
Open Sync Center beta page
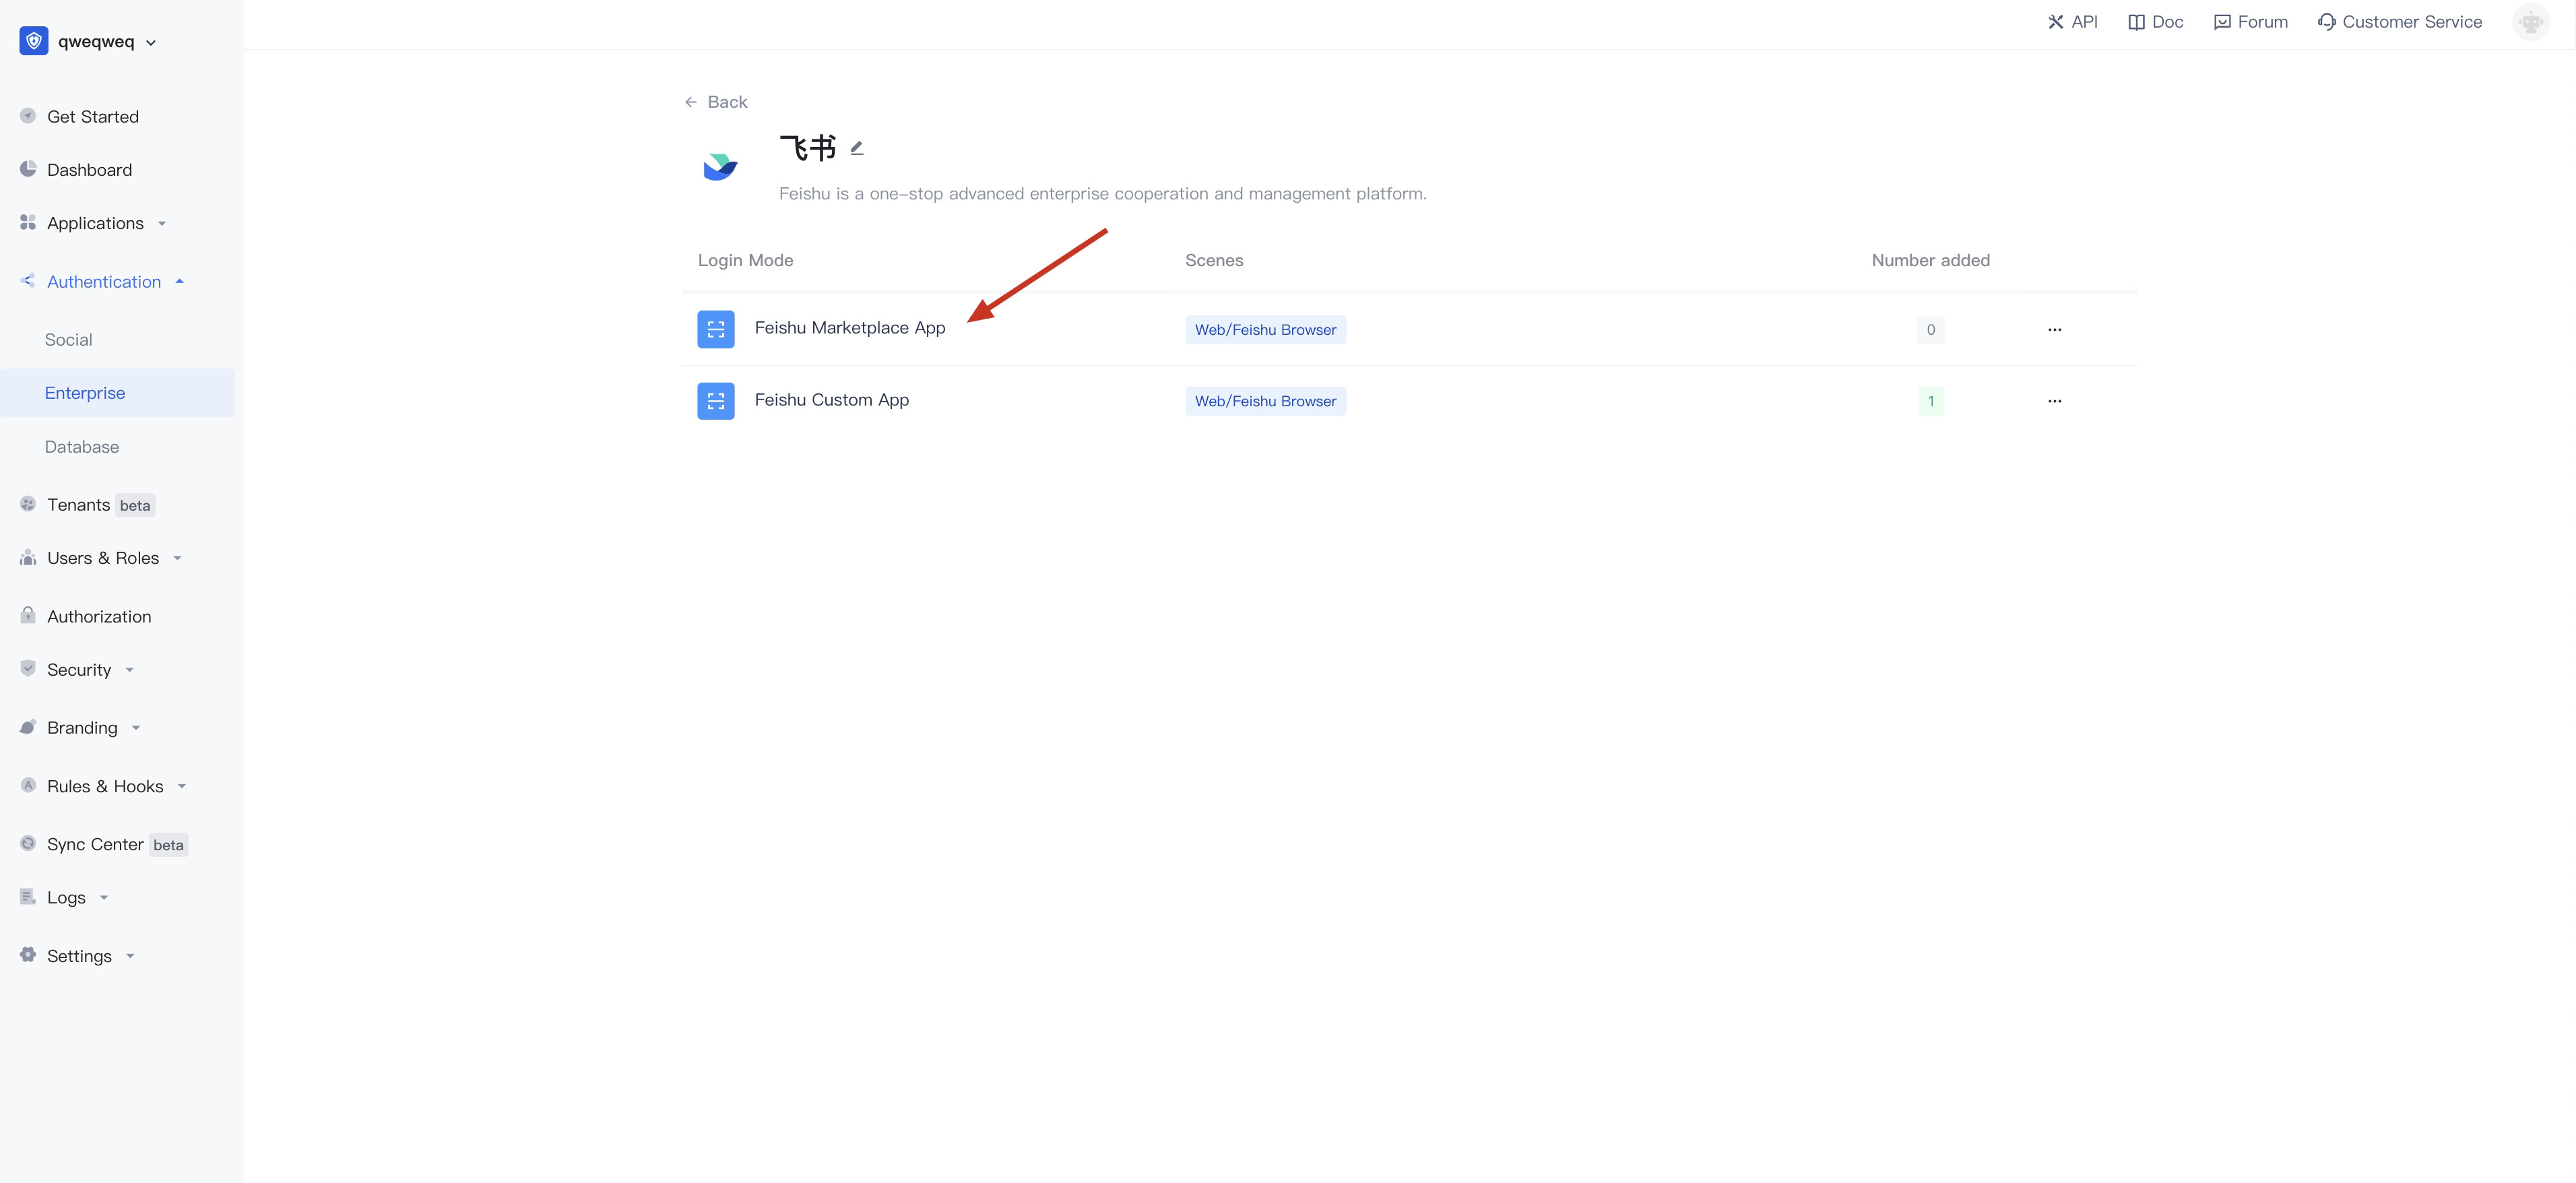click(x=95, y=845)
